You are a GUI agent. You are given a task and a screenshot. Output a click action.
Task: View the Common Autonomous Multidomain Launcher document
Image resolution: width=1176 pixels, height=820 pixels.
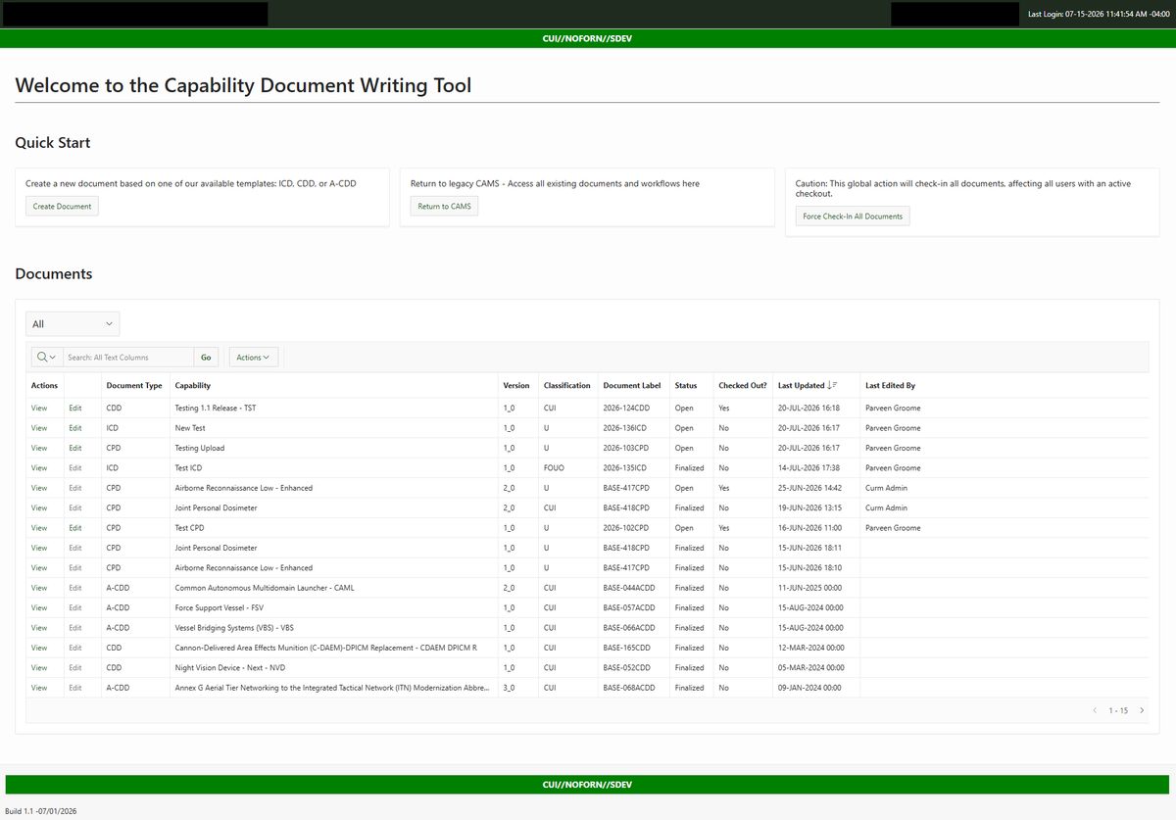(x=39, y=588)
